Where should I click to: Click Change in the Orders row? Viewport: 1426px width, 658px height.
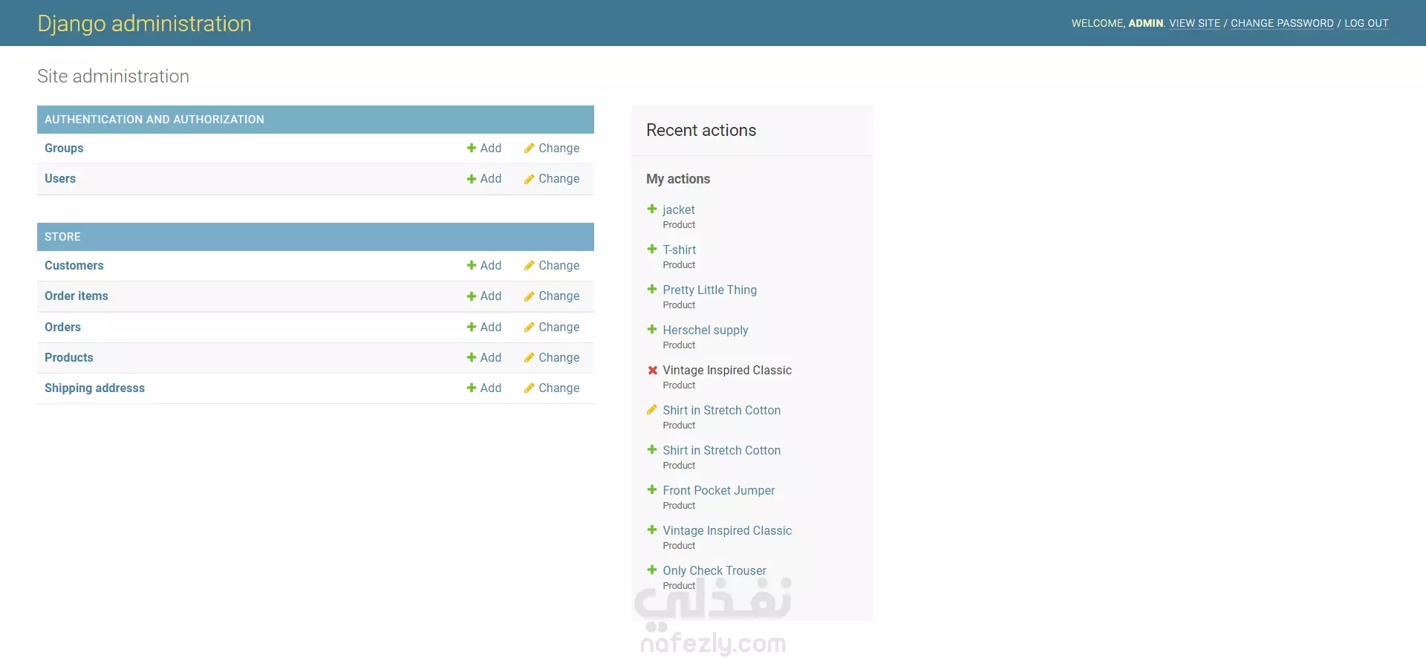(552, 327)
